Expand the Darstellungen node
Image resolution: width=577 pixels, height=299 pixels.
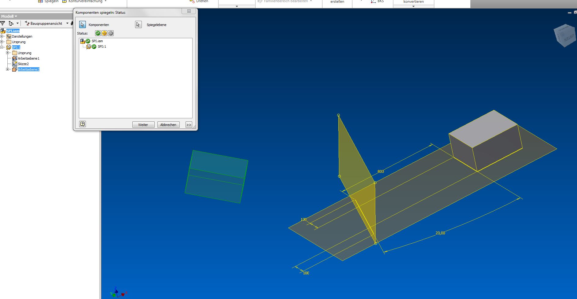(2, 36)
